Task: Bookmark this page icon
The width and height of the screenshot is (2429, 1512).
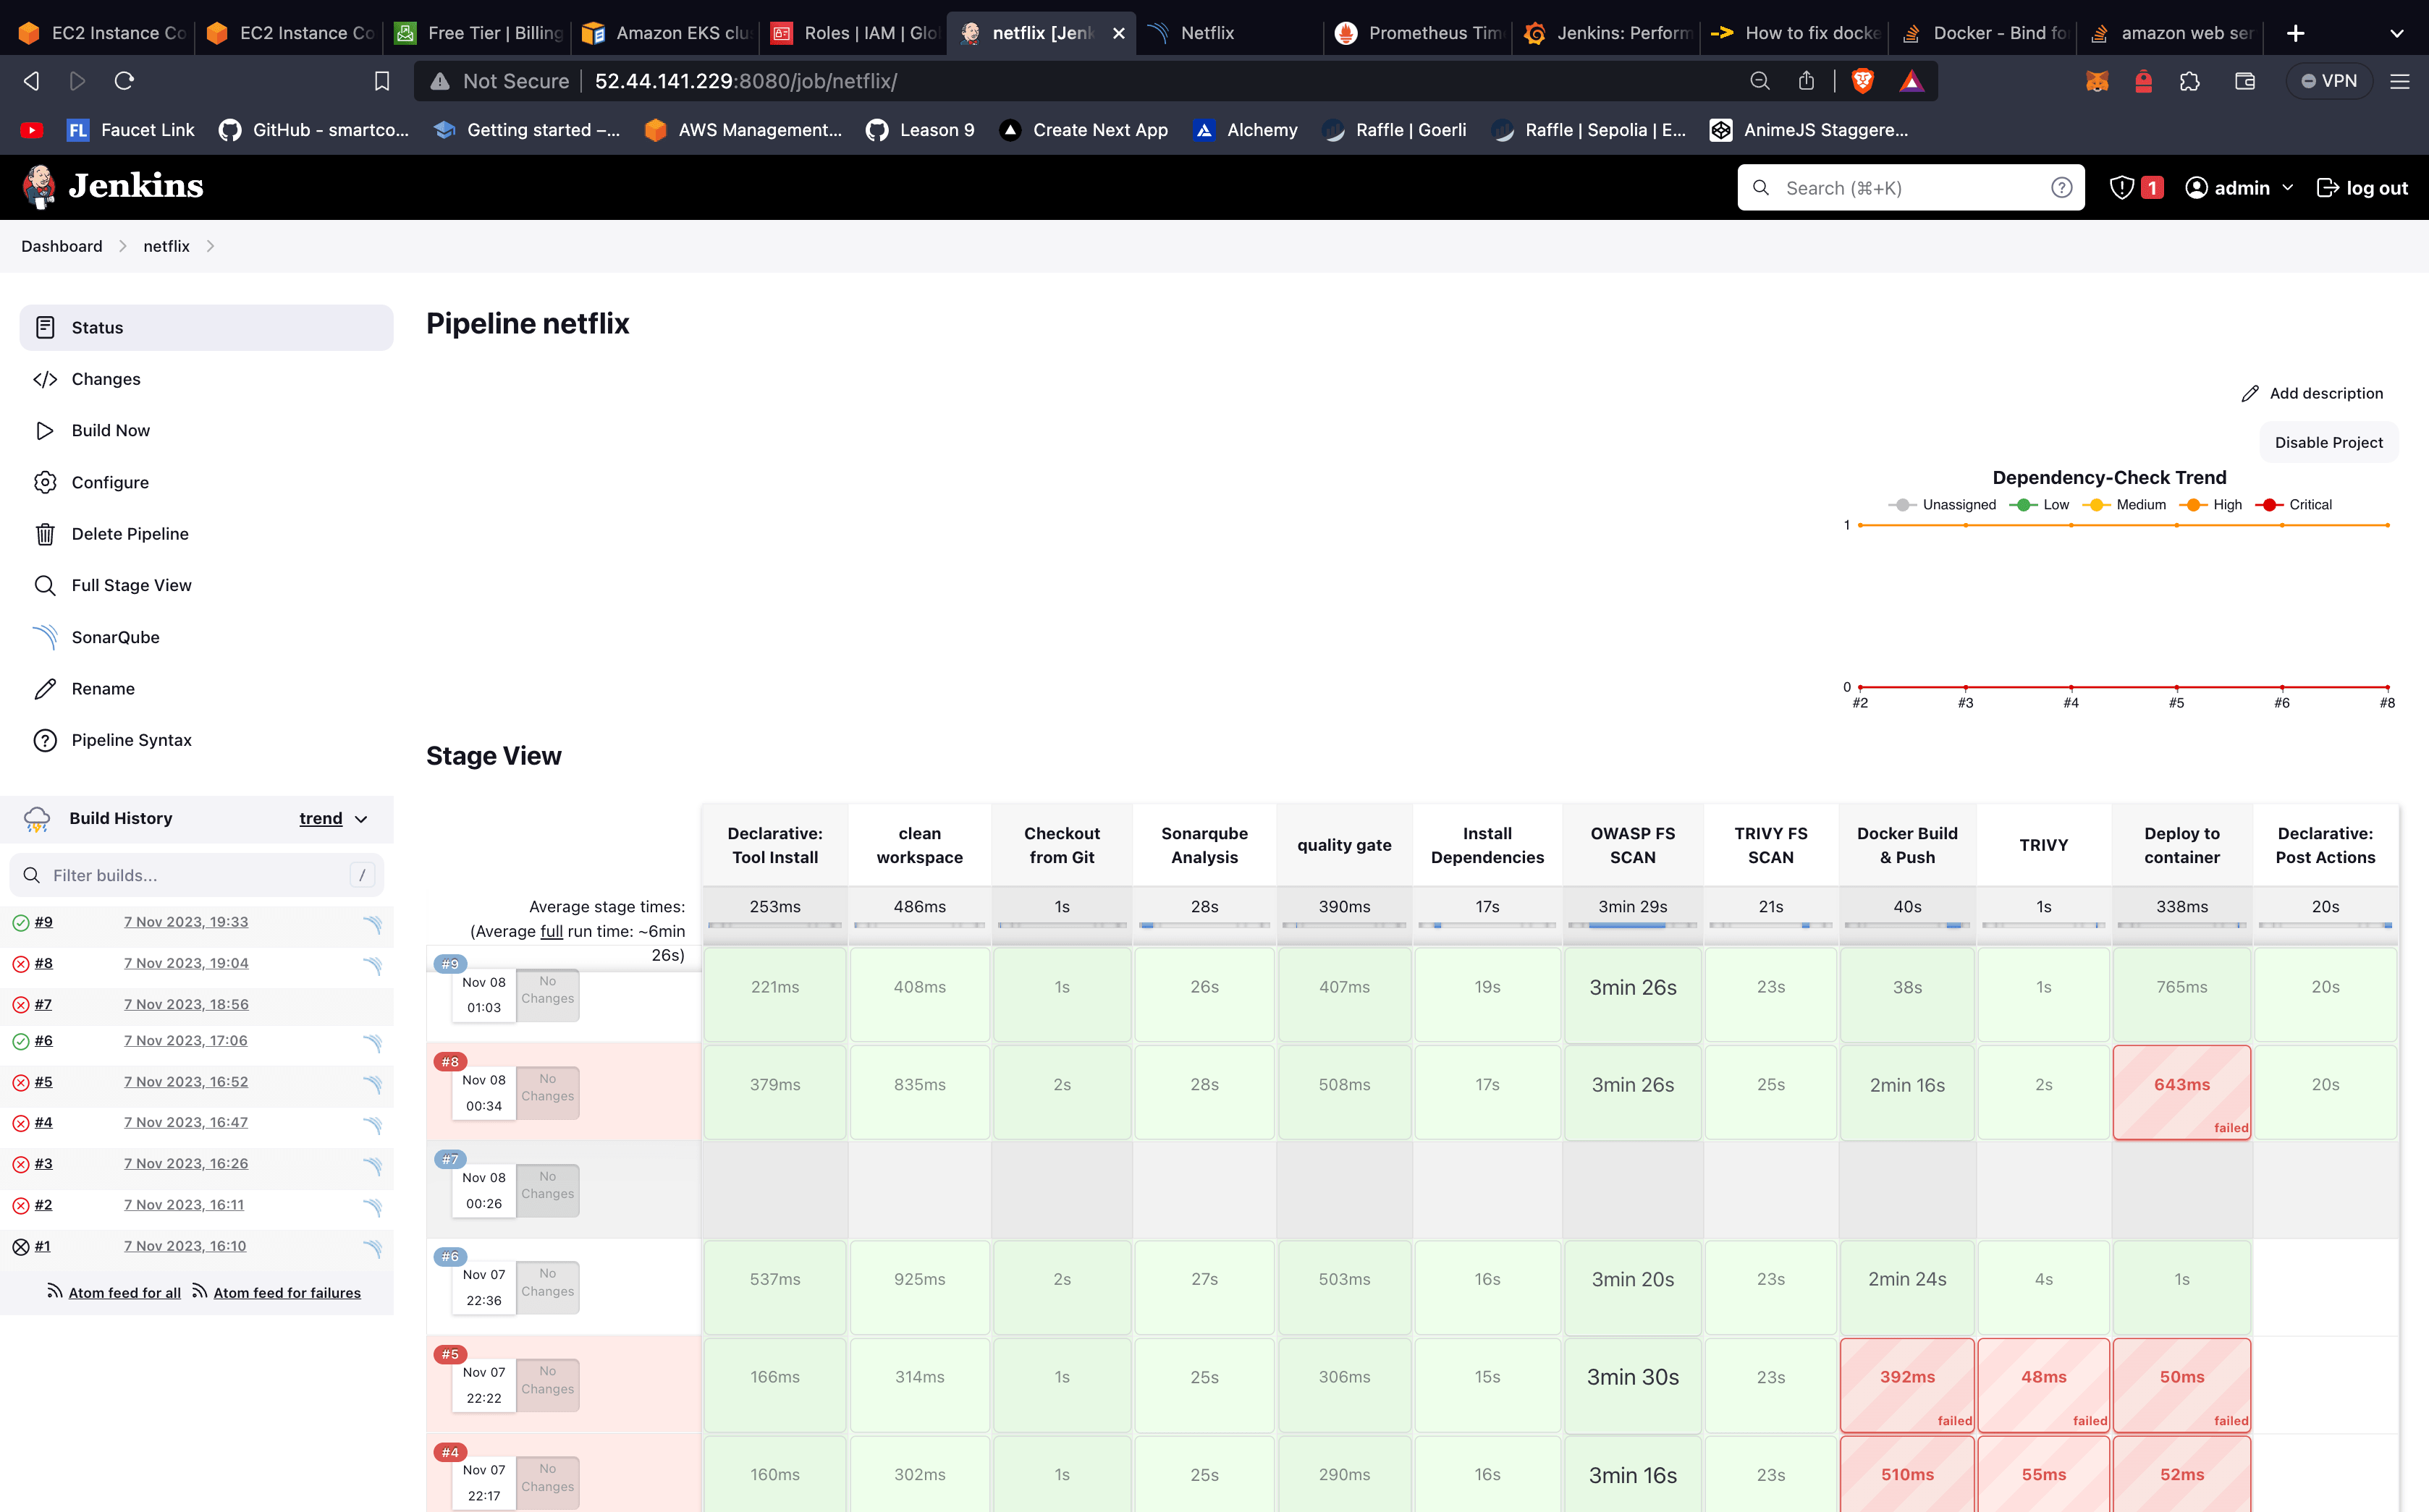Action: (381, 81)
